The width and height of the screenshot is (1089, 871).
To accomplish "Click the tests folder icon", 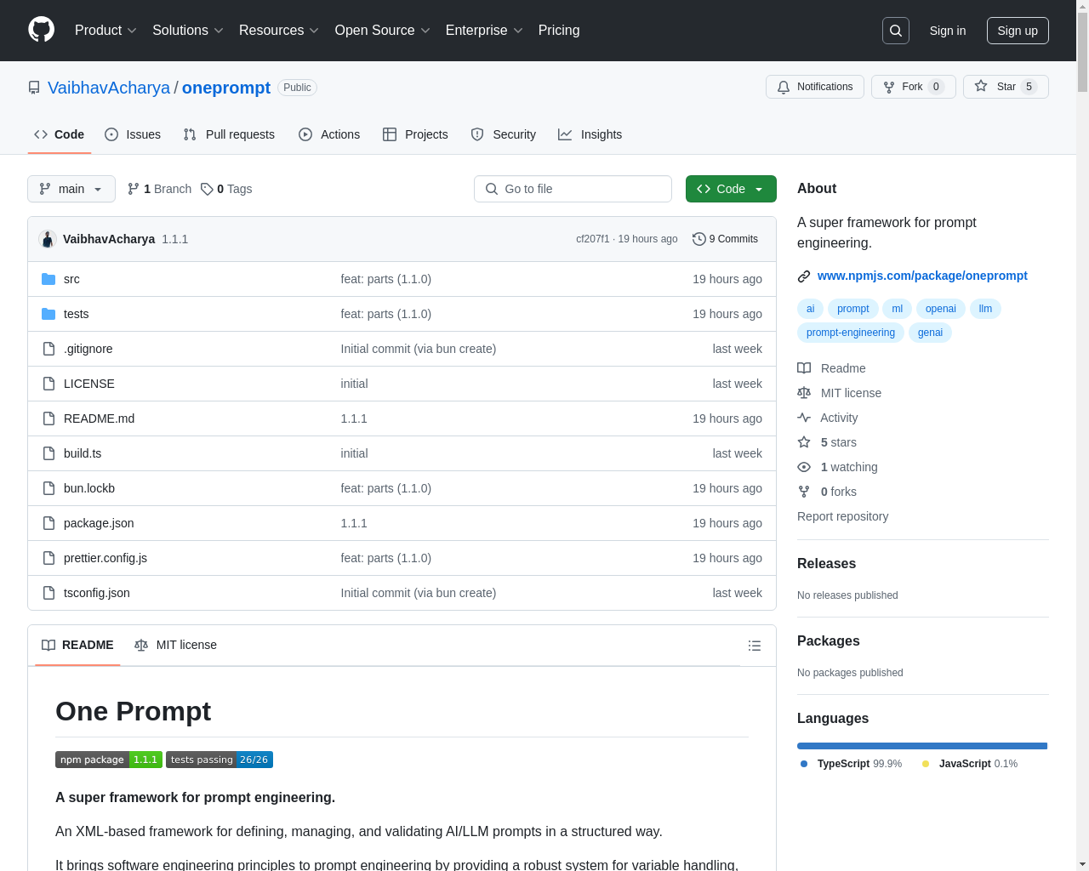I will (48, 314).
